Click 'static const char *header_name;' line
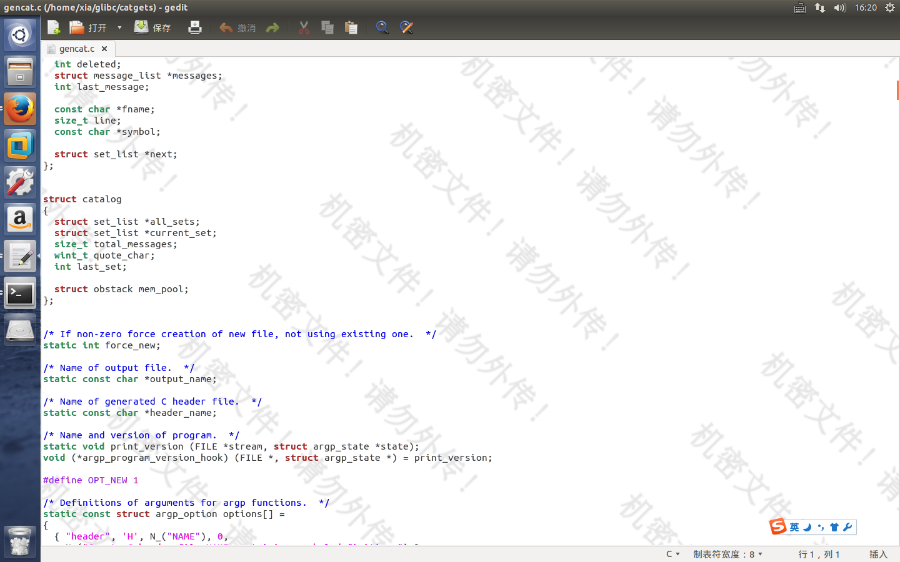The width and height of the screenshot is (900, 562). point(129,413)
